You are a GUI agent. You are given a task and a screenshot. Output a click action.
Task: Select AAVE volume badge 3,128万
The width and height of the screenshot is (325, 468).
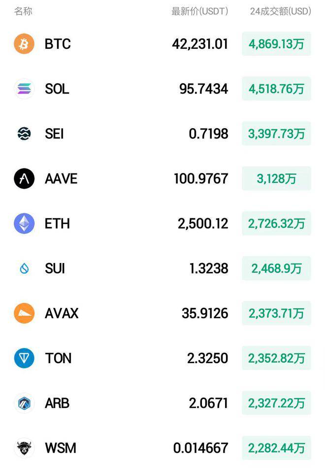276,178
